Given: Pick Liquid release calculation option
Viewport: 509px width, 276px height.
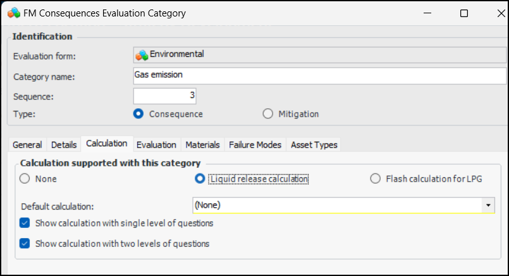Looking at the screenshot, I should [200, 179].
